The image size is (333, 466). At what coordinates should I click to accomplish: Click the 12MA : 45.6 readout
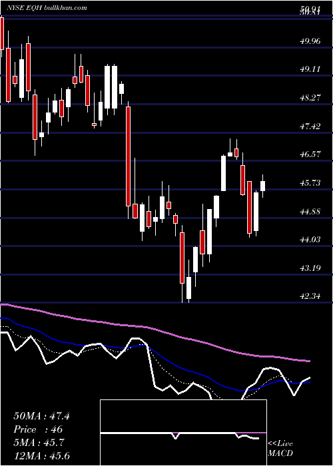coord(41,456)
